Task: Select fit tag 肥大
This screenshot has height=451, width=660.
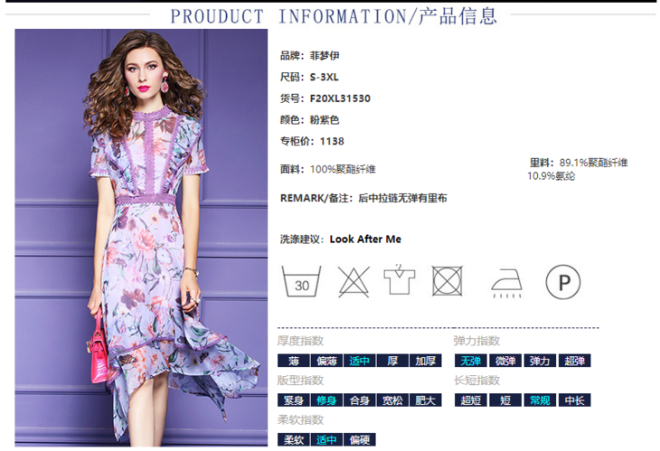Action: (426, 400)
